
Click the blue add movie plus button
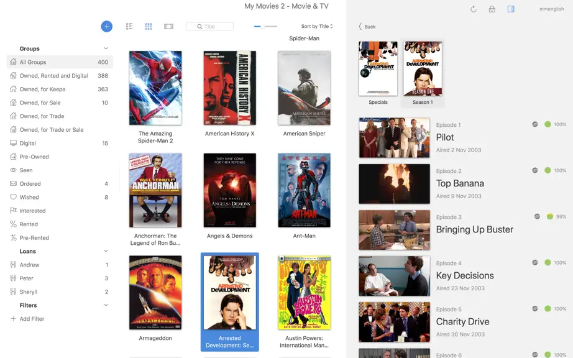(107, 26)
